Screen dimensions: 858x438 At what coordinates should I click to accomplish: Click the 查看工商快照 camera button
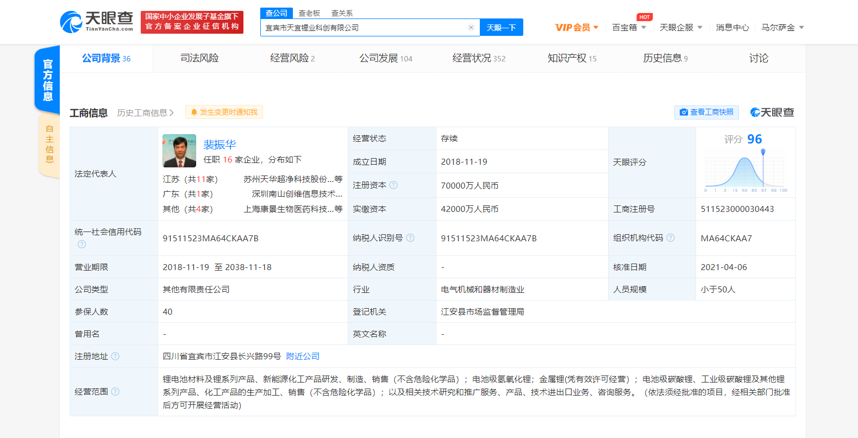pos(706,112)
